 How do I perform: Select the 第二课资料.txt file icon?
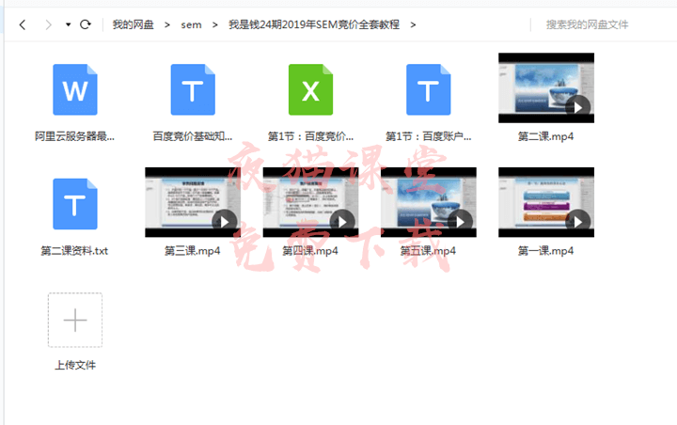(75, 204)
